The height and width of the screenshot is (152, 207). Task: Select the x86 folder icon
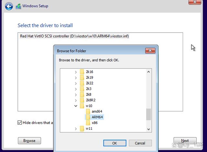88,123
